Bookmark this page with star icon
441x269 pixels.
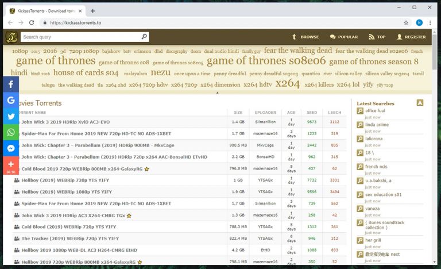[406, 22]
